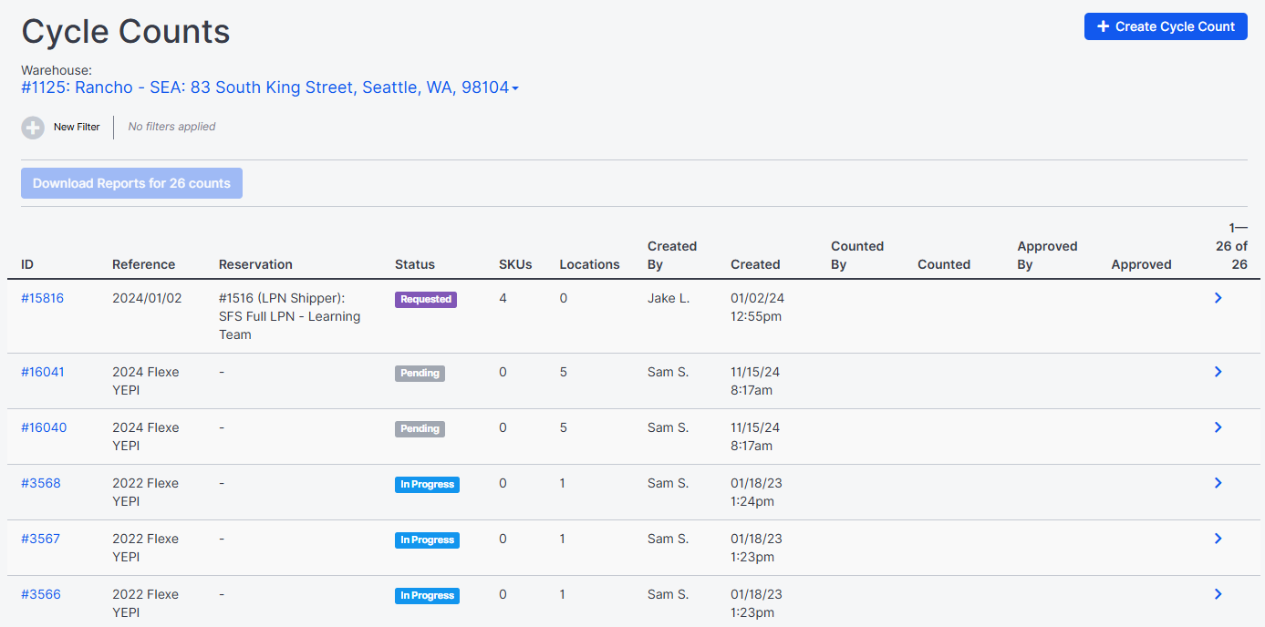Viewport: 1265px width, 627px height.
Task: Open cycle count link #3568
Action: [x=41, y=483]
